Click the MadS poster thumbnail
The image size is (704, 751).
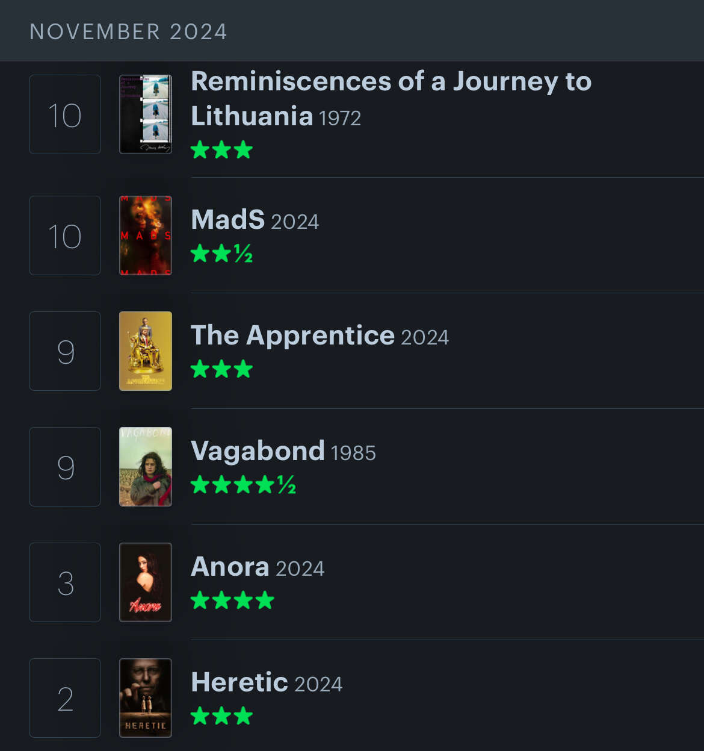coord(146,235)
